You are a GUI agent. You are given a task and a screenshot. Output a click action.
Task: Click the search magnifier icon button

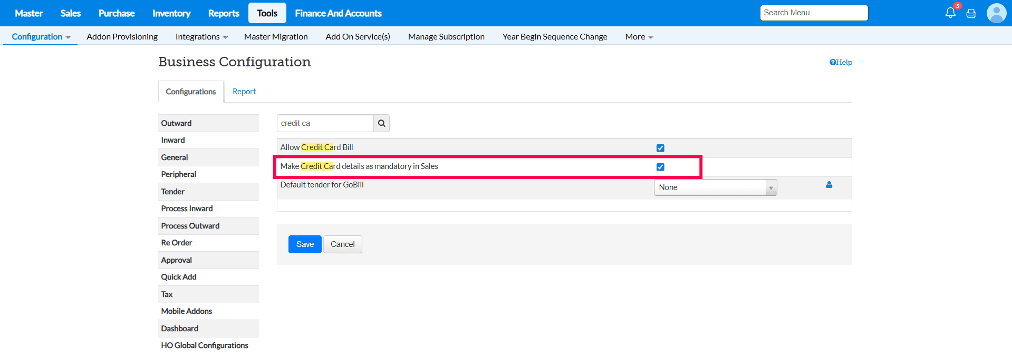click(x=381, y=123)
